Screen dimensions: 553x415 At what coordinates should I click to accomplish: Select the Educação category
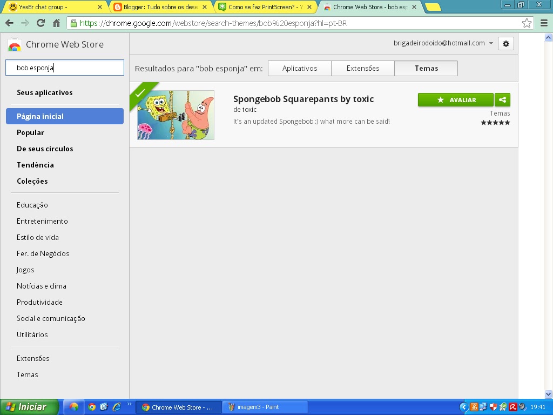[x=32, y=205]
